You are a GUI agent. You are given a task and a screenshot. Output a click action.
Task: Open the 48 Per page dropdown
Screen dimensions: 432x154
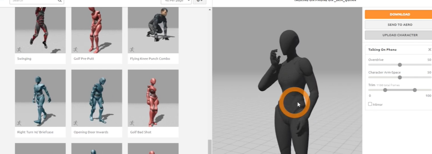[176, 1]
